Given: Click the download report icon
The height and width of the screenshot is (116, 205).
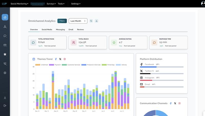Looking at the screenshot, I should tap(97, 21).
